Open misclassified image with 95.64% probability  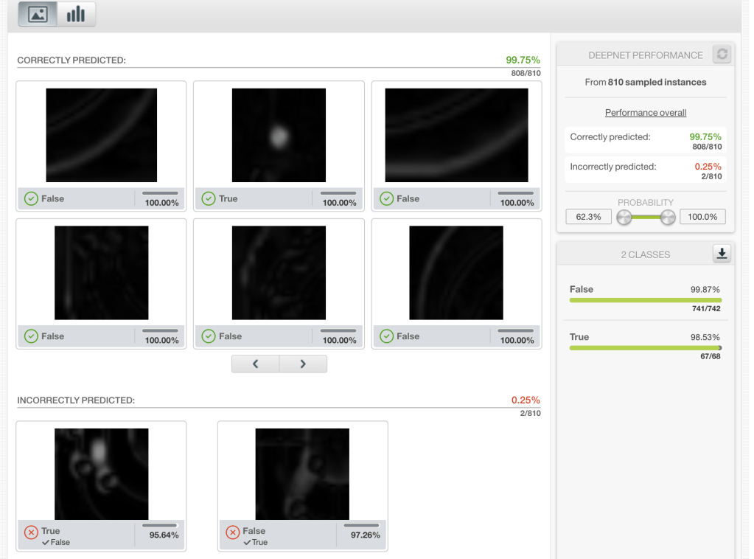click(101, 474)
